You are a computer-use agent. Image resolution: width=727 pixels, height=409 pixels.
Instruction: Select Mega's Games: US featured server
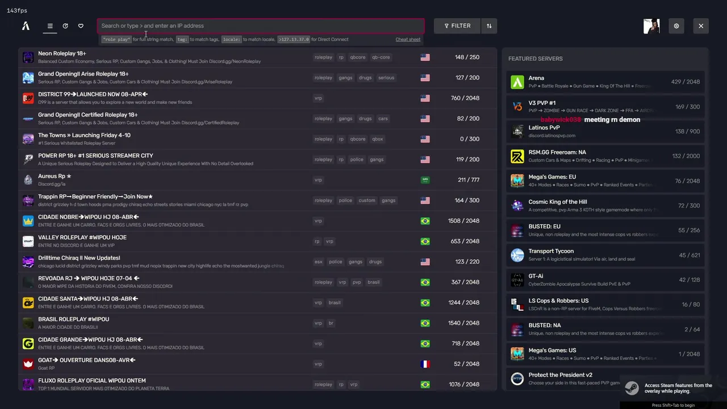(x=605, y=354)
